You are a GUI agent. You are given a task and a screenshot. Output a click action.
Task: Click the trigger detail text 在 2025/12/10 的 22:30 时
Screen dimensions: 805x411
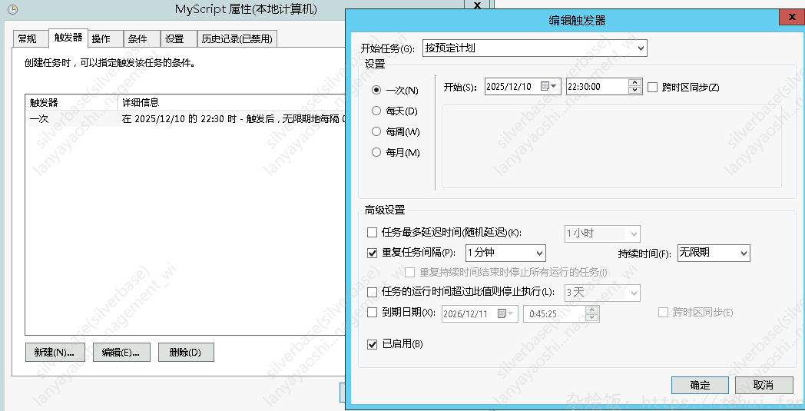(x=179, y=118)
